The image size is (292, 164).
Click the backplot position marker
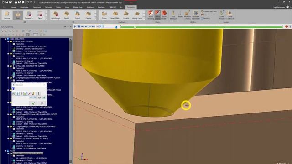click(135, 27)
